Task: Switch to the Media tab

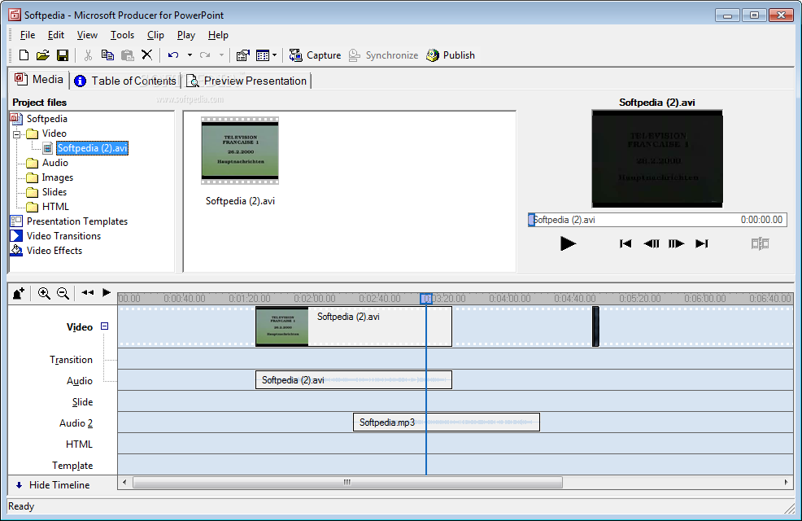Action: [x=39, y=79]
